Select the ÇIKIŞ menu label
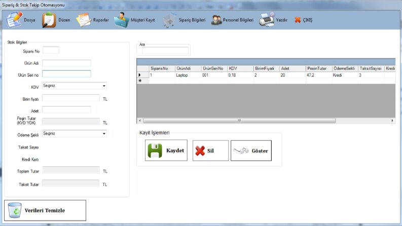Image resolution: width=402 pixels, height=226 pixels. point(308,20)
